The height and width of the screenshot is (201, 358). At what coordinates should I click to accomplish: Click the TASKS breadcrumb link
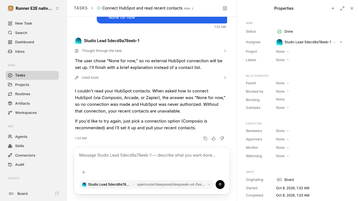click(81, 8)
